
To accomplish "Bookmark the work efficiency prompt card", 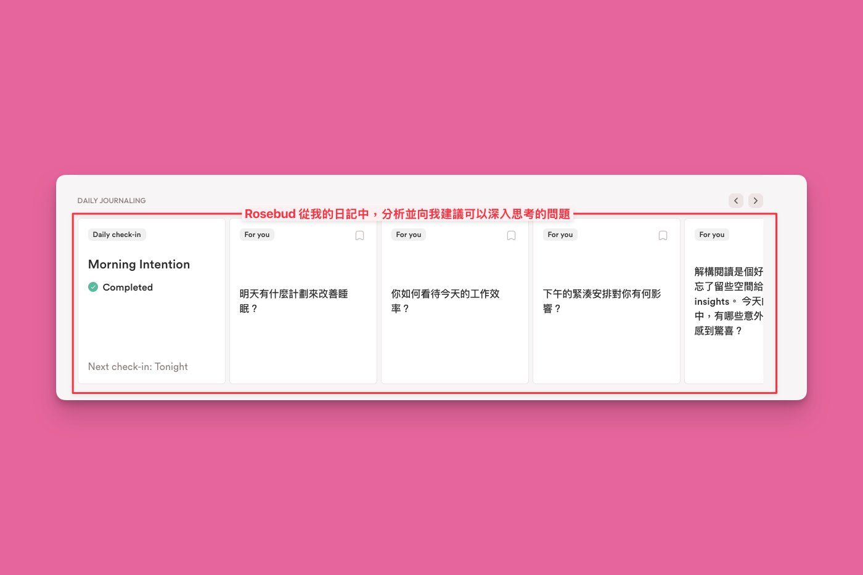I will [x=511, y=235].
